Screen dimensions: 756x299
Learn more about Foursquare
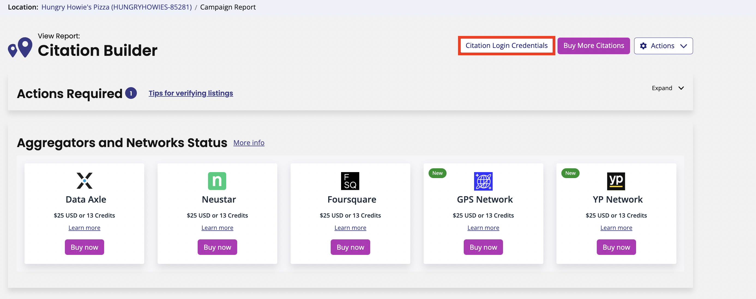click(x=350, y=228)
